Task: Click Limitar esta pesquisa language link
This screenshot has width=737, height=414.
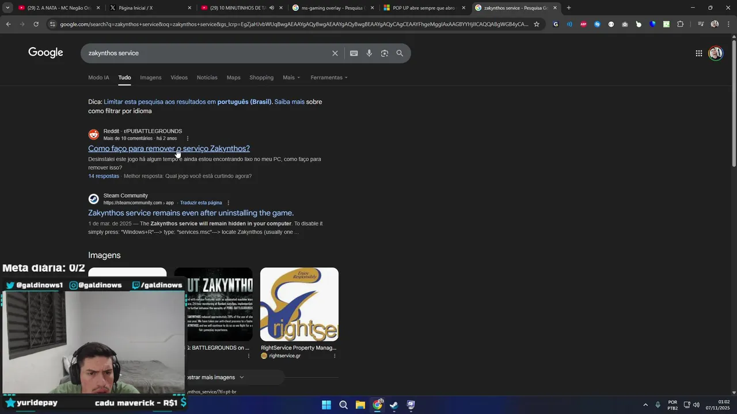Action: tap(187, 102)
